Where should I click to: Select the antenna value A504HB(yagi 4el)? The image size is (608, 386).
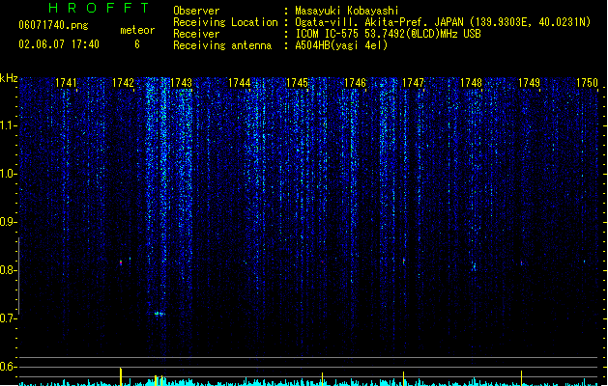pos(341,45)
